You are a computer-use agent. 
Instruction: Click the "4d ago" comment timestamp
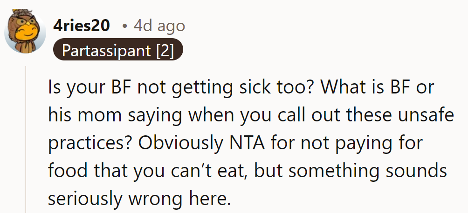(x=159, y=26)
